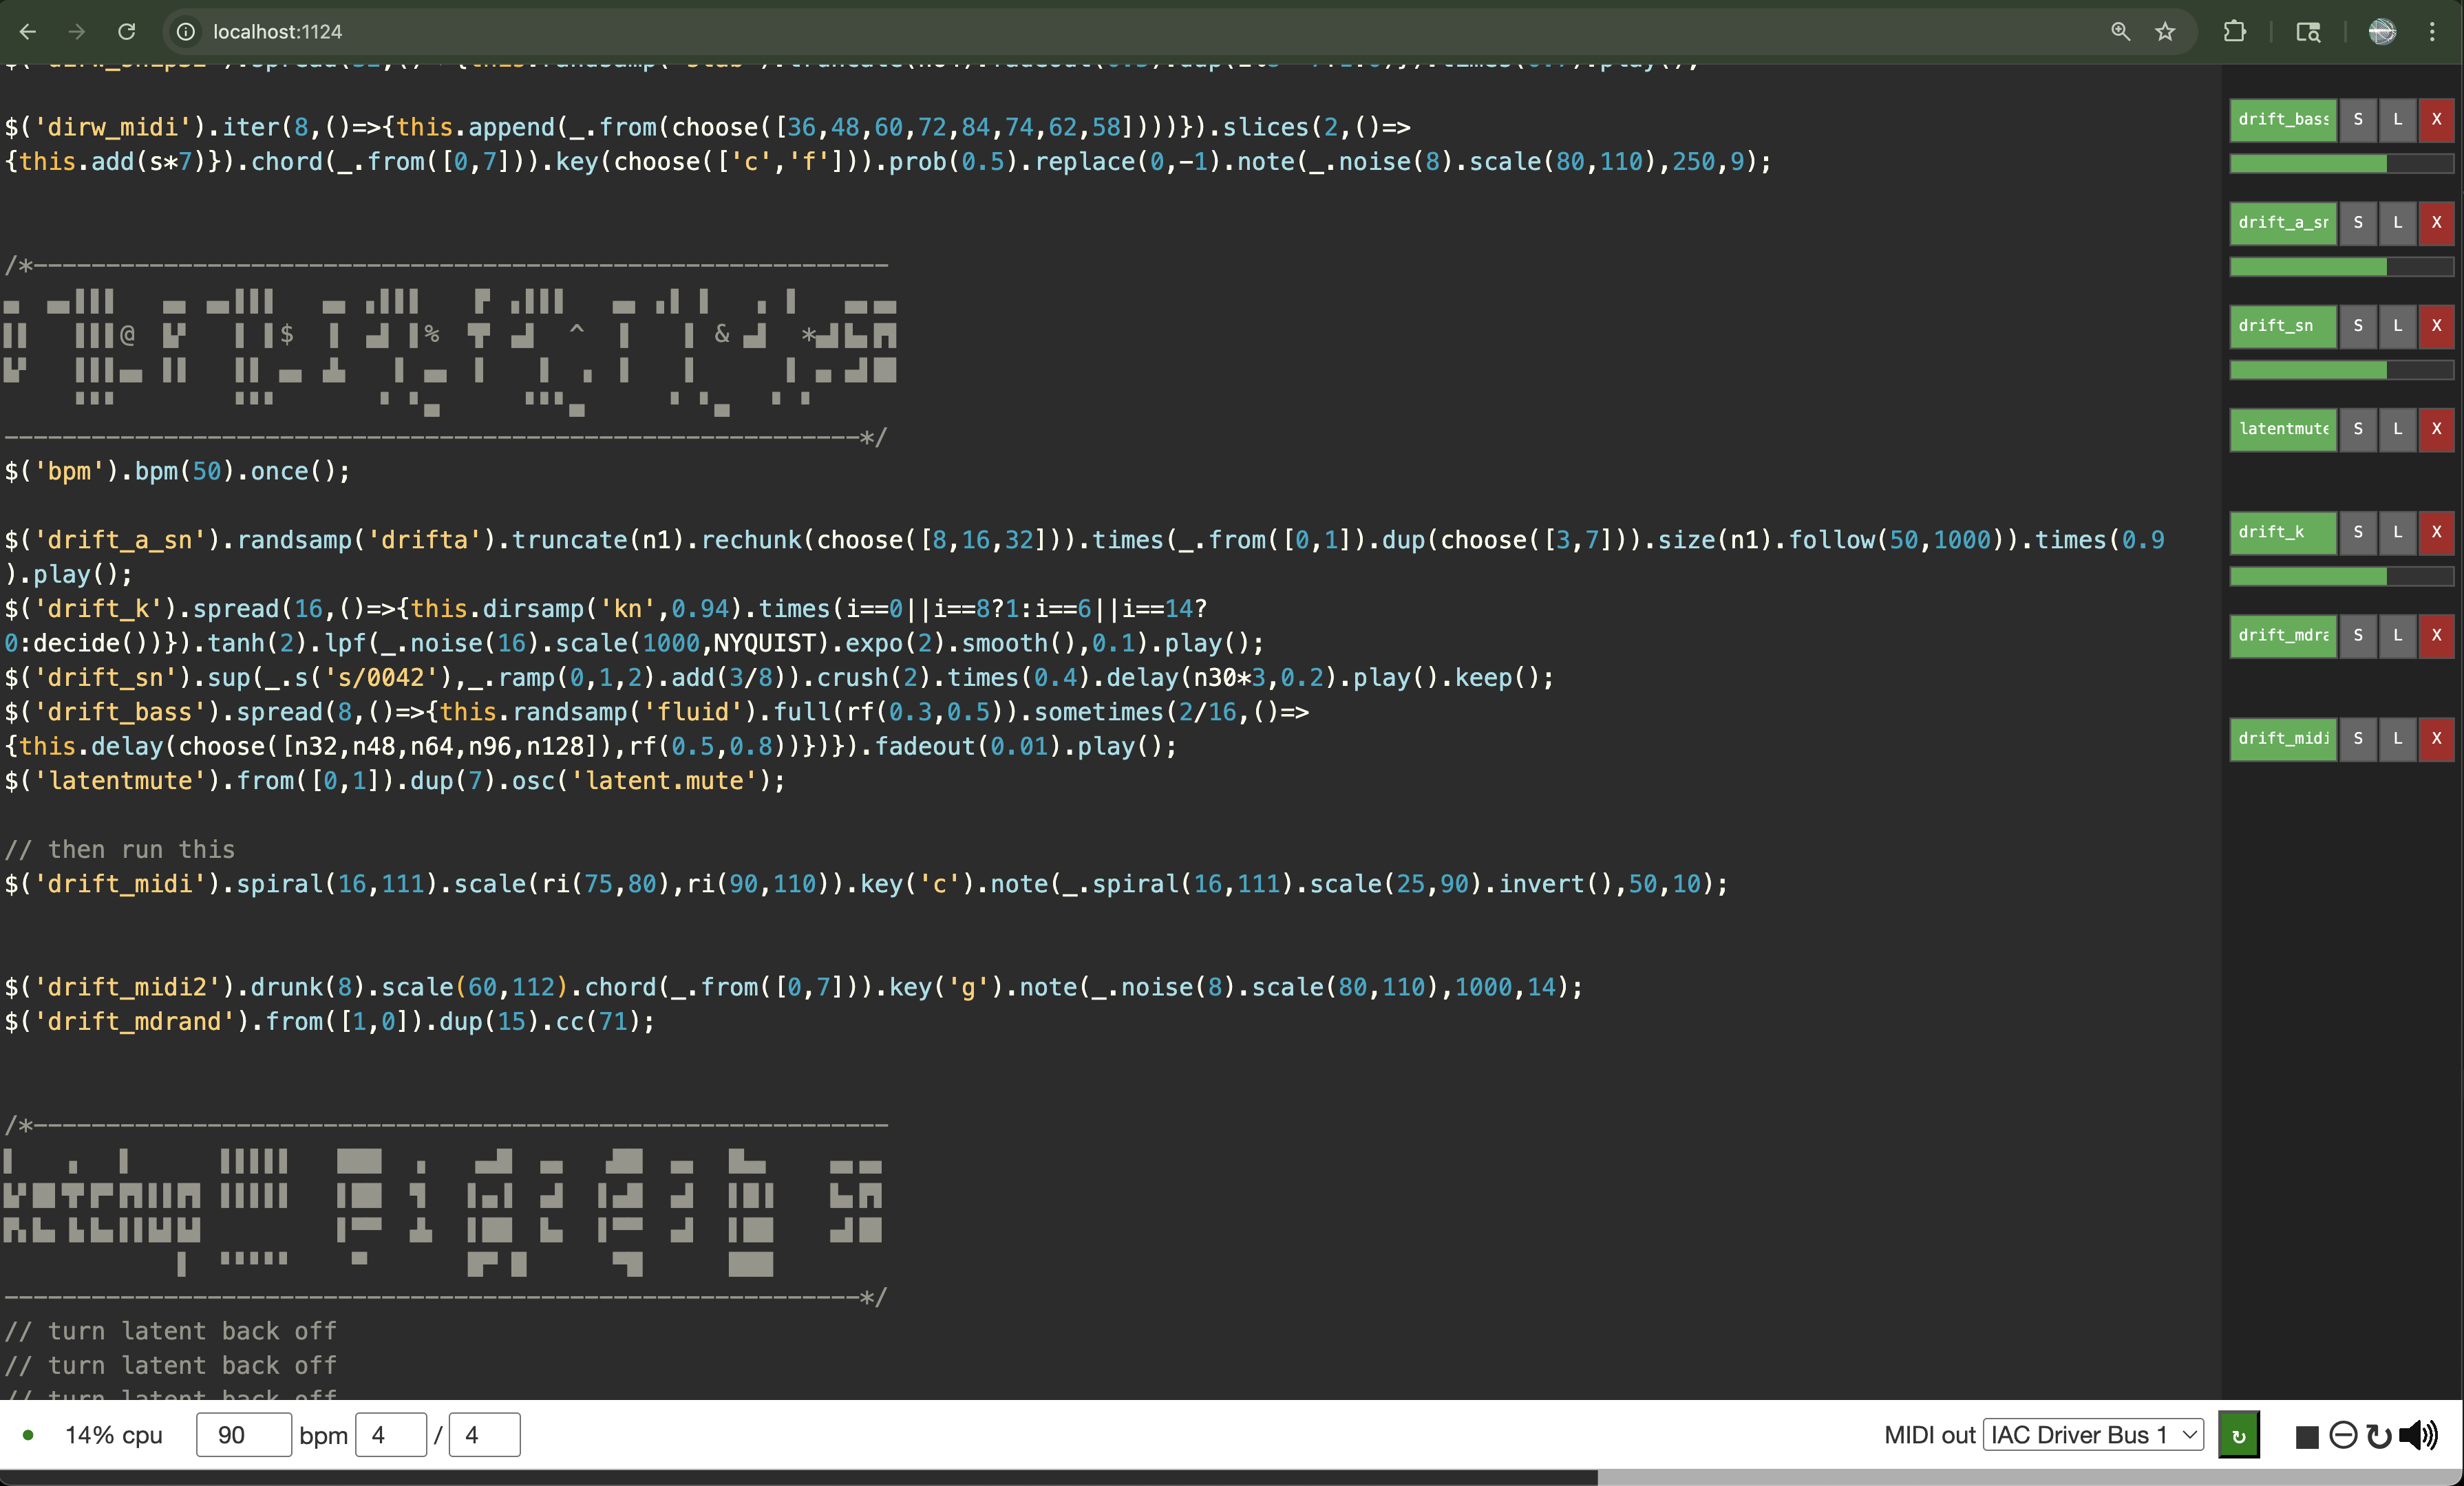Click the stop playback icon in status bar
The image size is (2464, 1486).
[x=2307, y=1436]
